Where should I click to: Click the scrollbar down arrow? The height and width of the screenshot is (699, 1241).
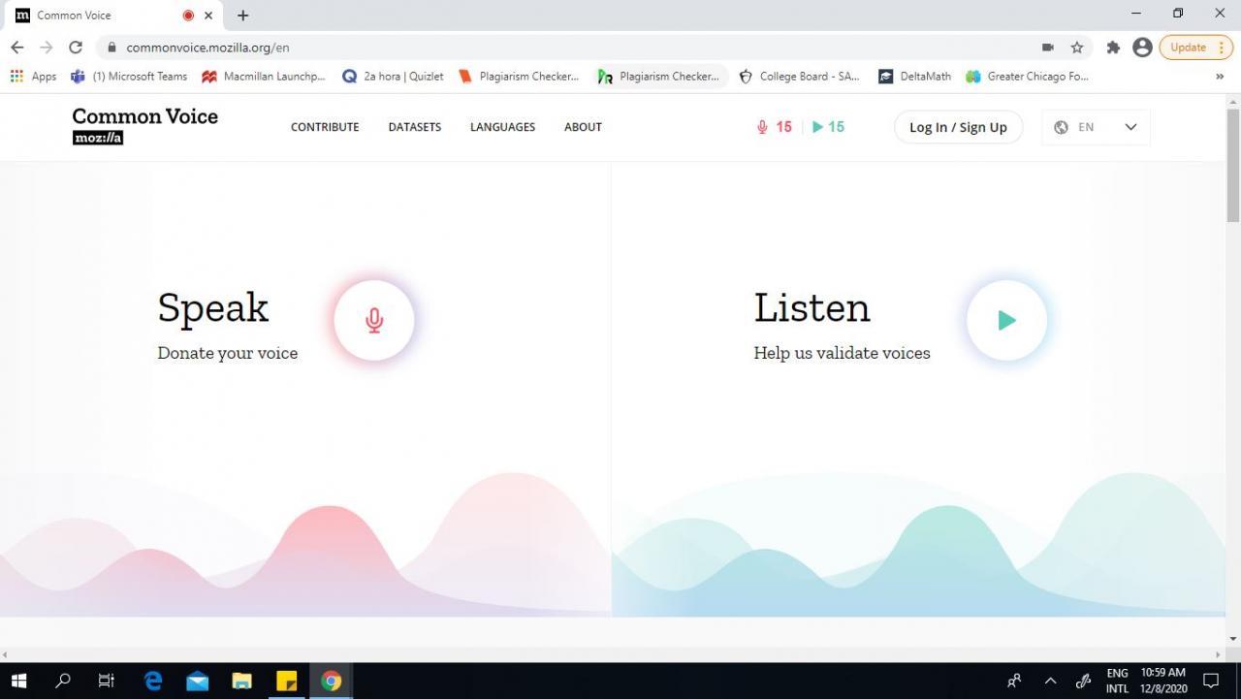[1233, 639]
